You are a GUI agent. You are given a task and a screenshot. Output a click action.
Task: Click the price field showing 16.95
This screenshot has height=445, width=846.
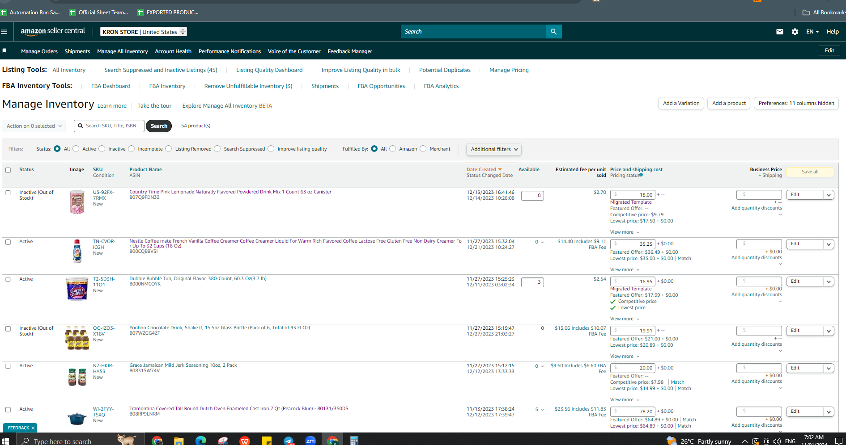click(633, 281)
